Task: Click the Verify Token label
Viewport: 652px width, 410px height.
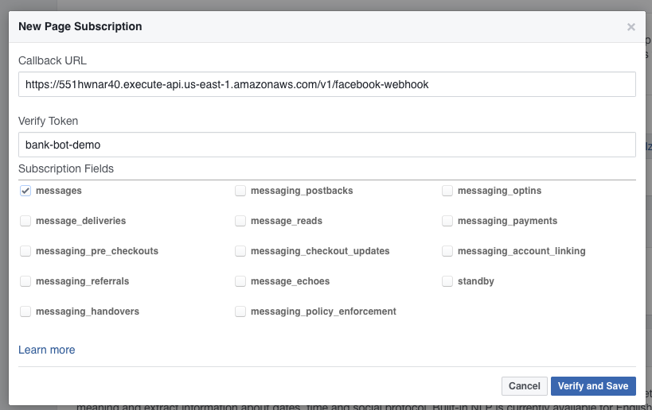Action: [x=48, y=121]
